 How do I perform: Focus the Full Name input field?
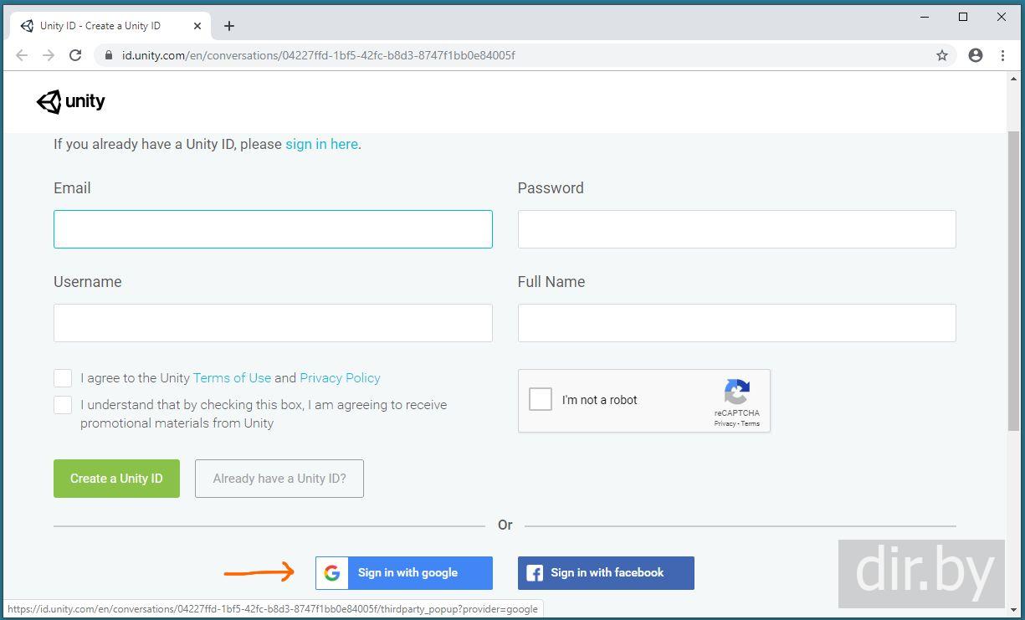(736, 323)
